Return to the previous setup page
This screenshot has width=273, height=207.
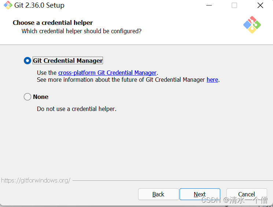coord(158,194)
